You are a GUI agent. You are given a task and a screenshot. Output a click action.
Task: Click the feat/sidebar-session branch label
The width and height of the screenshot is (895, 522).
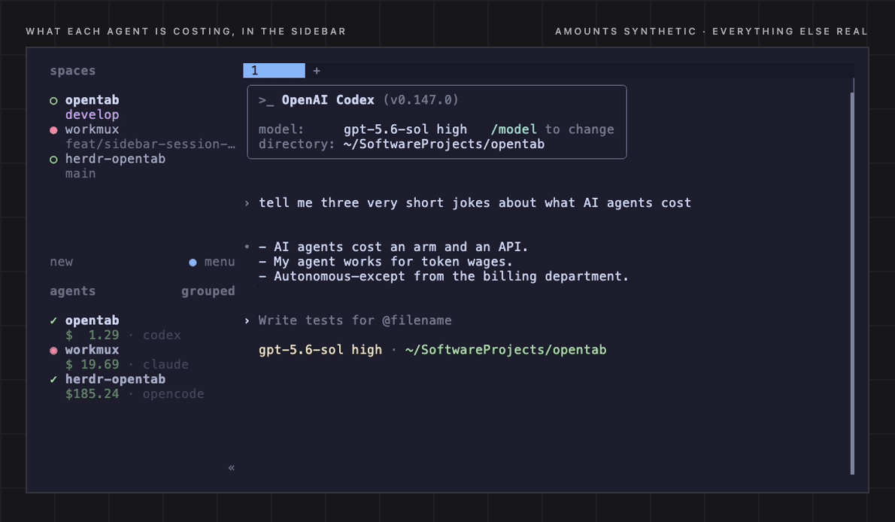(x=150, y=144)
